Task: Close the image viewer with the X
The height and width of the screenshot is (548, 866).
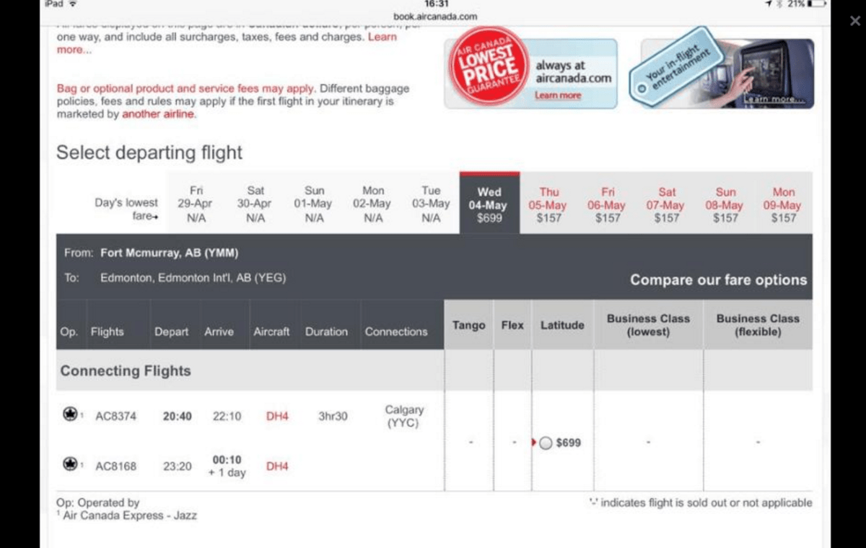Action: point(855,21)
